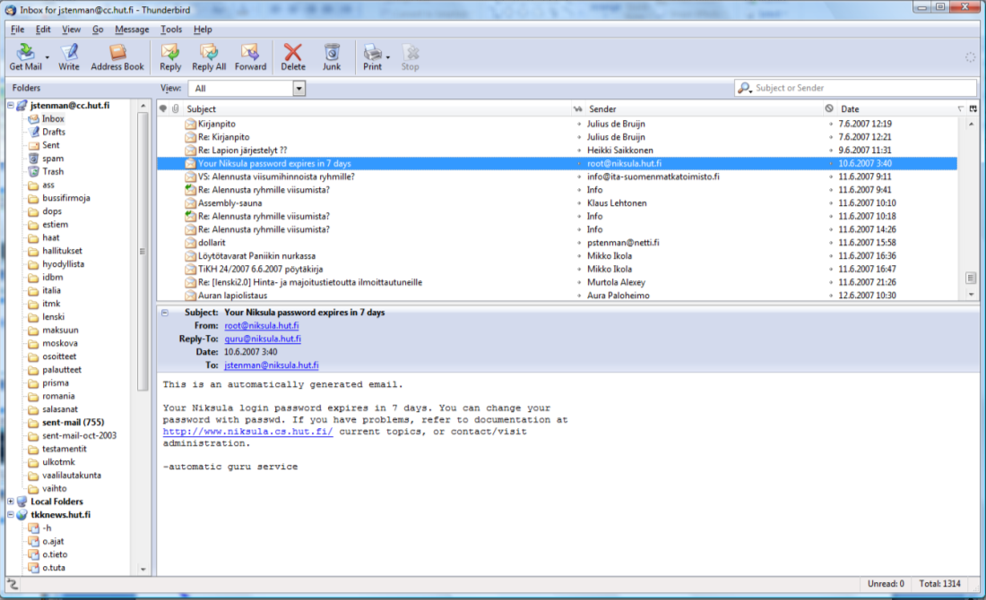986x600 pixels.
Task: Sort messages by Date column
Action: pyautogui.click(x=901, y=108)
